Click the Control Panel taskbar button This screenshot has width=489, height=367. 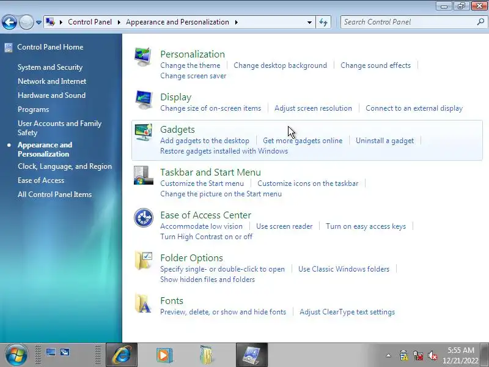(252, 355)
